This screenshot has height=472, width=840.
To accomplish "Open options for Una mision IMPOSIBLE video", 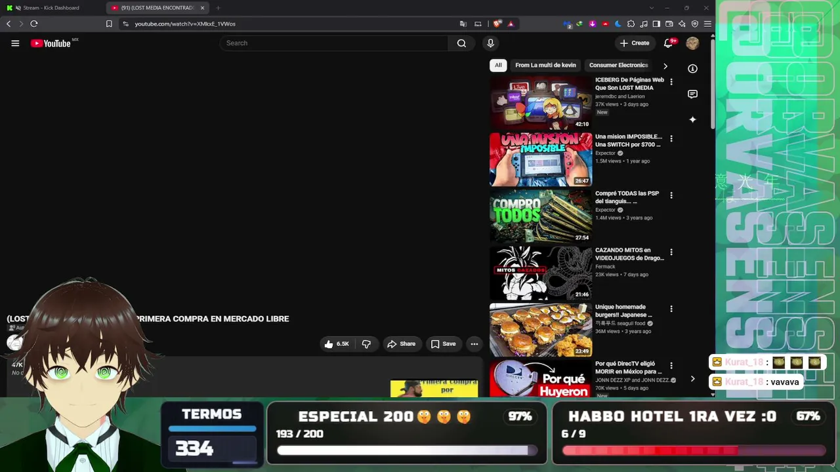I will tap(671, 138).
